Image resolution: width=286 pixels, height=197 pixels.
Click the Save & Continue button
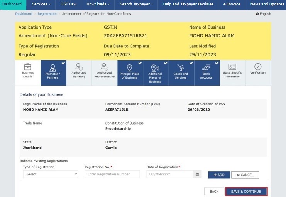pyautogui.click(x=246, y=192)
